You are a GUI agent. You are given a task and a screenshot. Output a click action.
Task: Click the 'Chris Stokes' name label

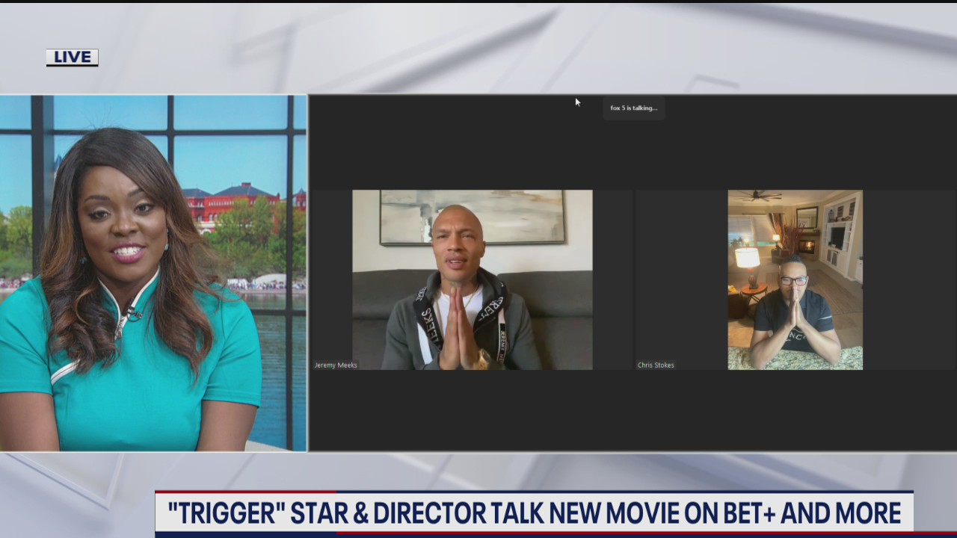pos(655,365)
